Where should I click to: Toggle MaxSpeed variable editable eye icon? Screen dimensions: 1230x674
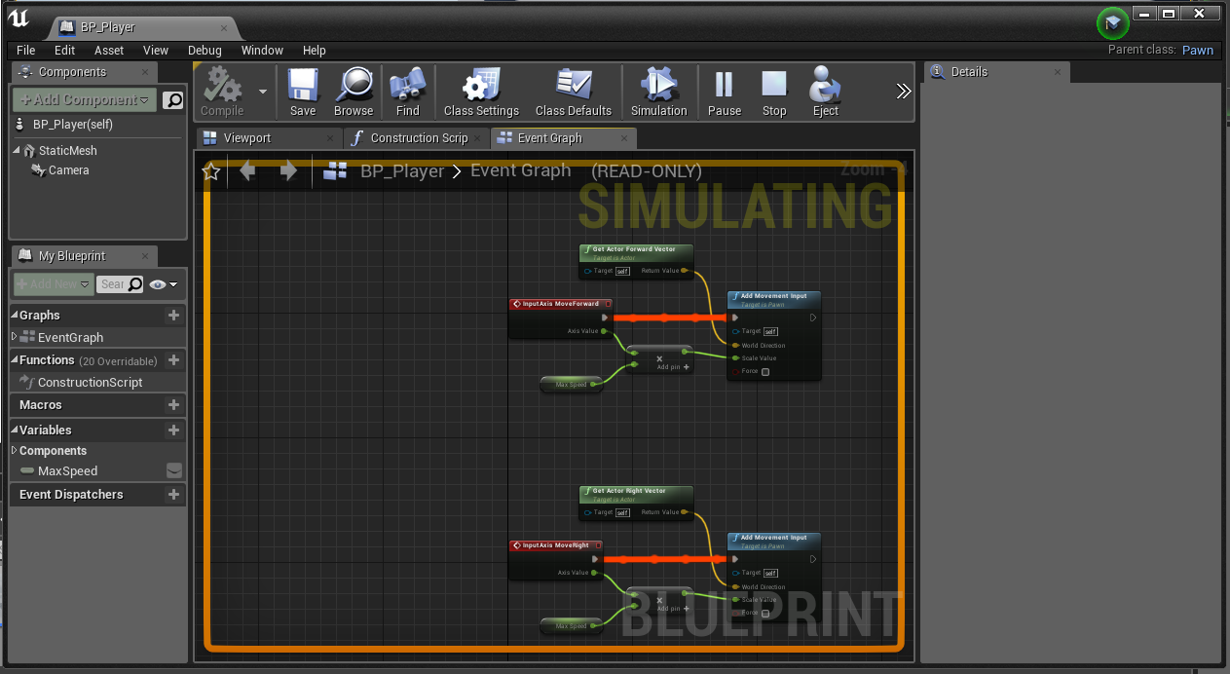click(174, 471)
